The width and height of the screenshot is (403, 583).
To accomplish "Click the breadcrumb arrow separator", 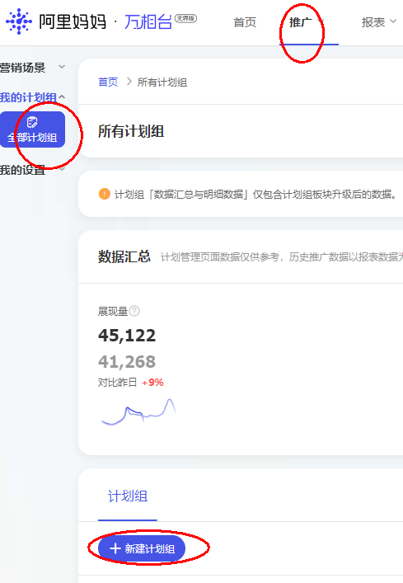I will 129,82.
